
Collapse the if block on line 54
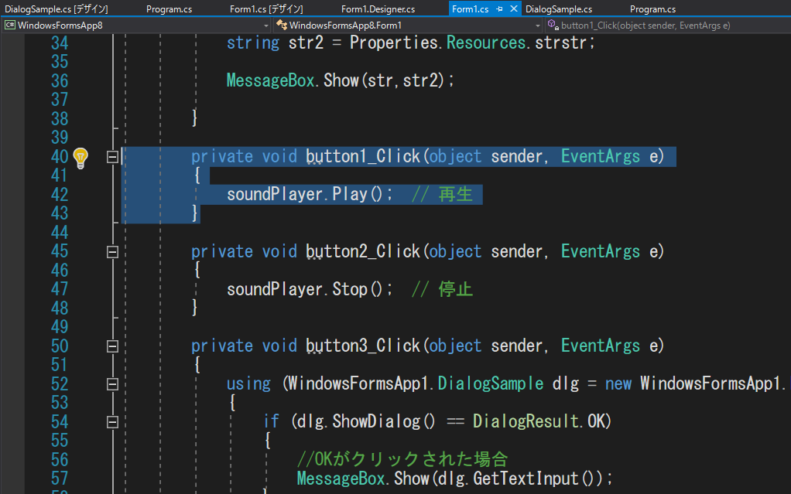pos(112,422)
